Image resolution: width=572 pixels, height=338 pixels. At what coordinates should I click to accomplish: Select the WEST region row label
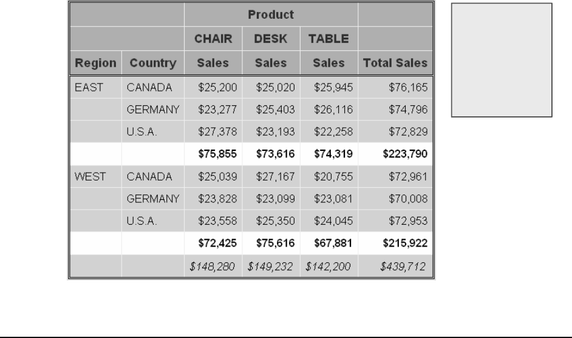87,177
